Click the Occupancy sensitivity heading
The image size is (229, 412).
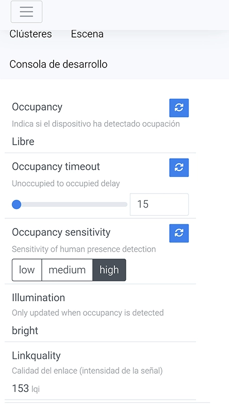(x=61, y=232)
